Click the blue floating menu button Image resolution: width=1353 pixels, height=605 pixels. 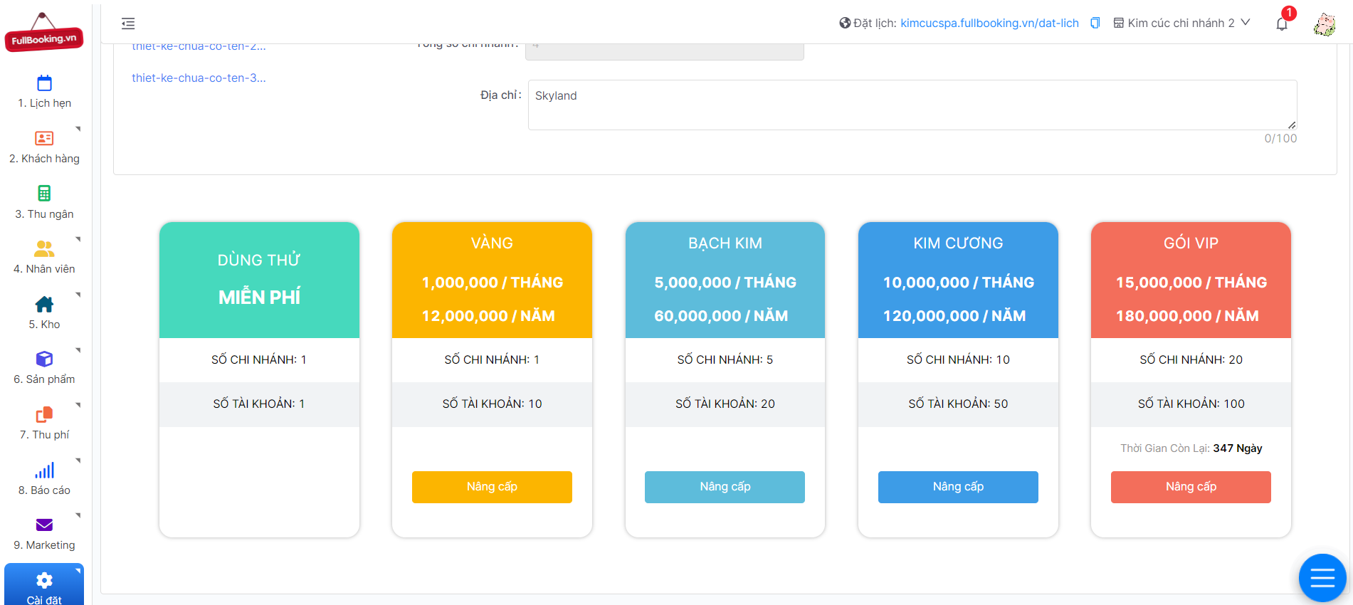pos(1322,578)
